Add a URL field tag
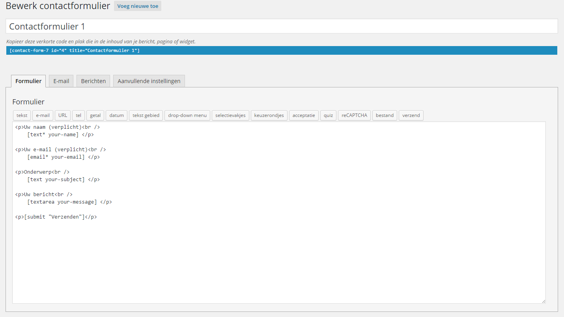Screen dimensions: 564x317 tap(62, 115)
